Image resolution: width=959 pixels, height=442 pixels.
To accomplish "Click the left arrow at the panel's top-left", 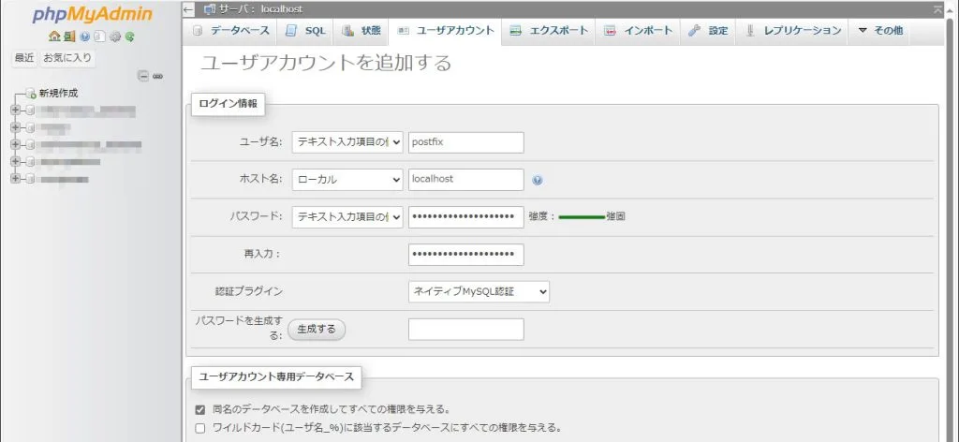I will tap(188, 9).
